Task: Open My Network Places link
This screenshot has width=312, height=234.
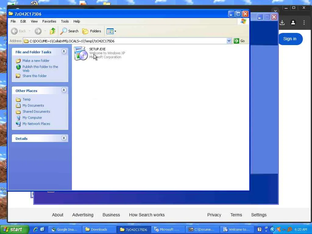Action: pos(36,124)
